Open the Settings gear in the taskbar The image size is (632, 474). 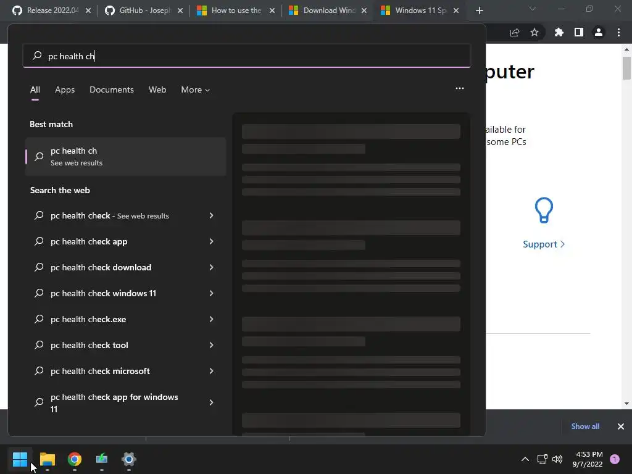[x=129, y=459]
